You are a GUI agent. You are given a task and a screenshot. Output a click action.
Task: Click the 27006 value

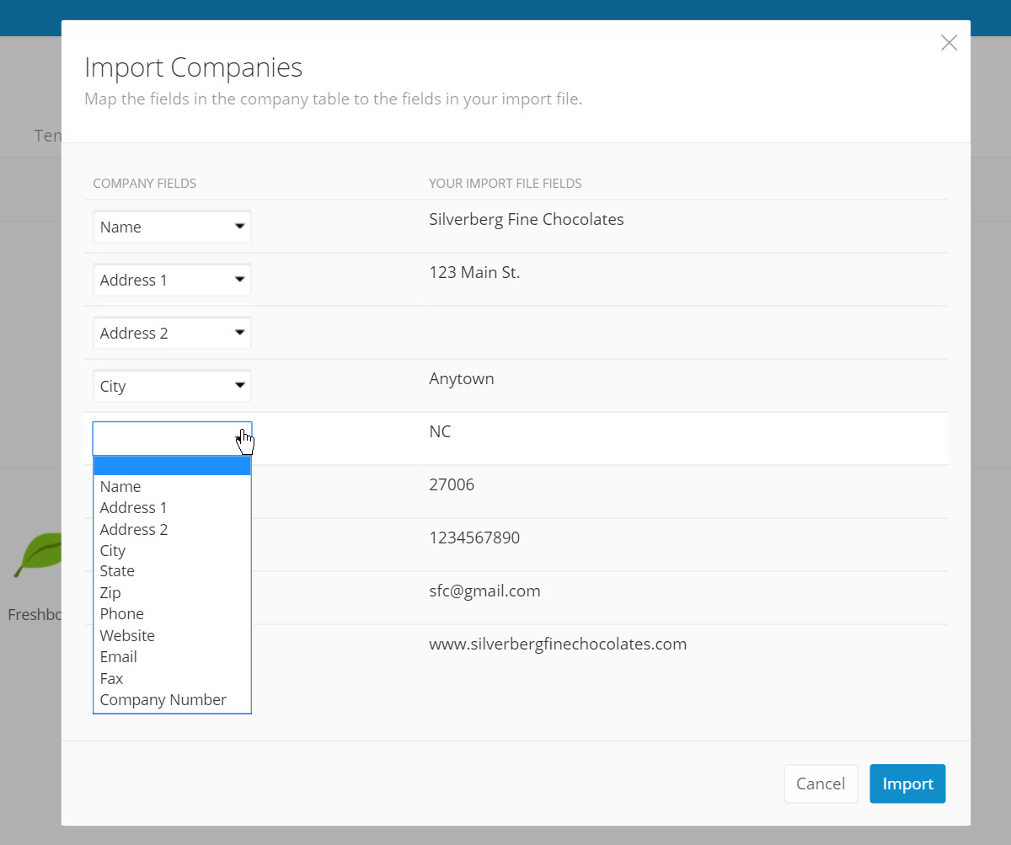coord(452,484)
